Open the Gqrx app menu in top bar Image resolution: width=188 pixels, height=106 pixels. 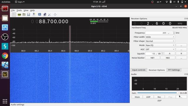coord(20,2)
